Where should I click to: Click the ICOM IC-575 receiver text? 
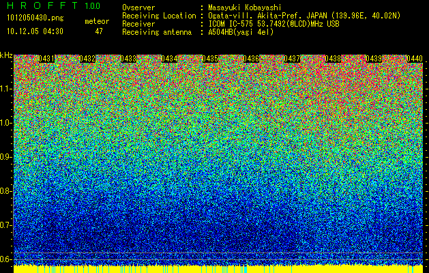(274, 24)
